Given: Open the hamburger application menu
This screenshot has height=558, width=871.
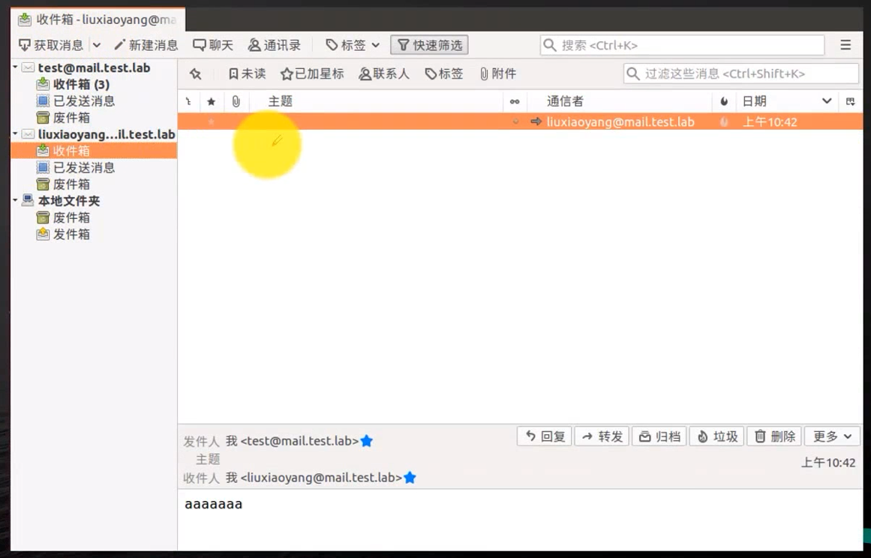Looking at the screenshot, I should click(x=845, y=45).
